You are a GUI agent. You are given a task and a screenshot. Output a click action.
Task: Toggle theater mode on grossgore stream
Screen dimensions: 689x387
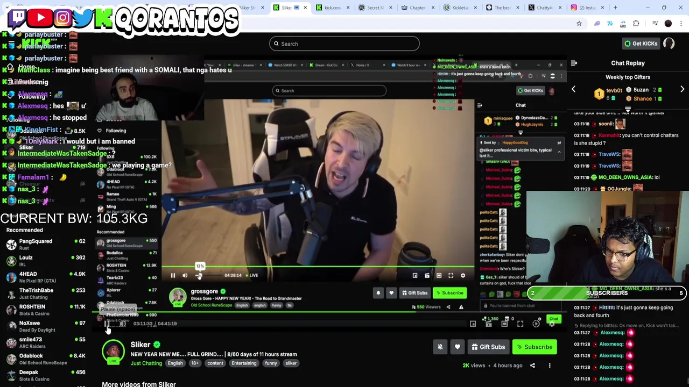point(439,275)
